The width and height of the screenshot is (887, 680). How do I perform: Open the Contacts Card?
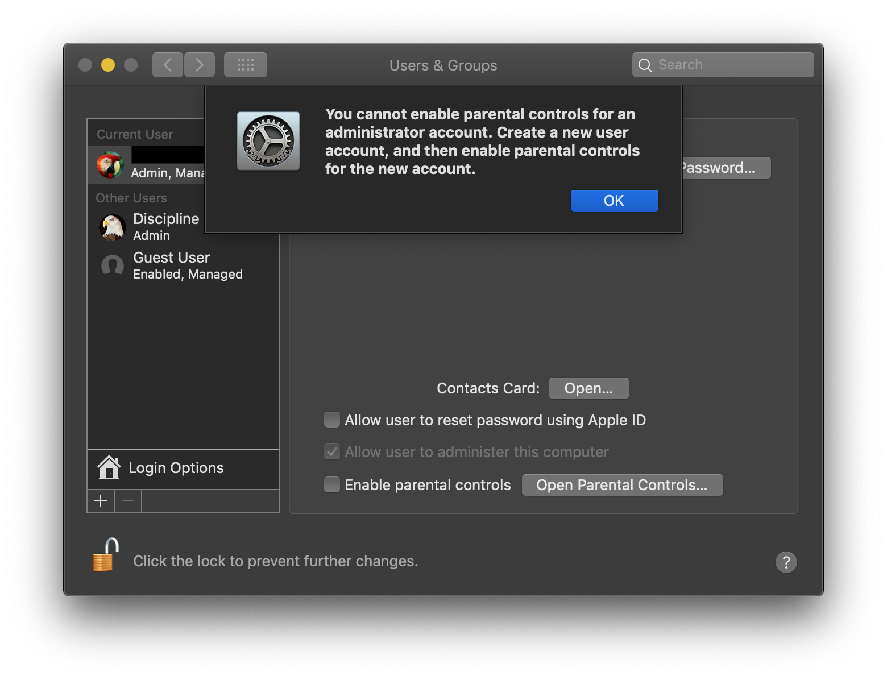(589, 388)
